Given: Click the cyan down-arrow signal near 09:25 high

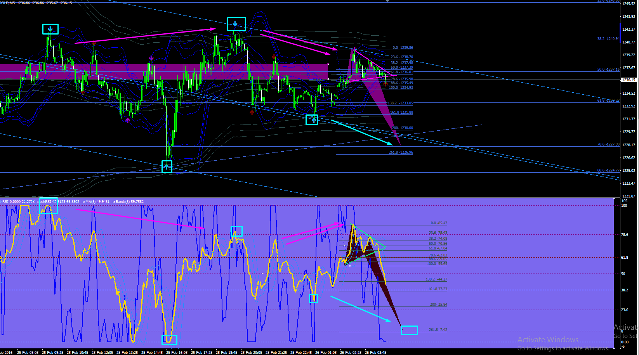Looking at the screenshot, I should pyautogui.click(x=50, y=29).
